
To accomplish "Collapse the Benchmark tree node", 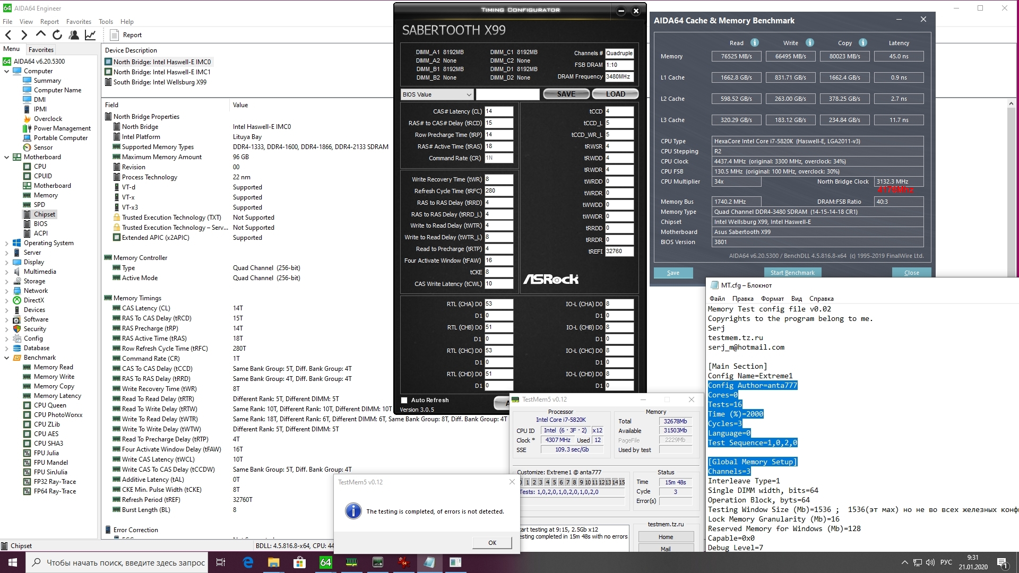I will (x=7, y=358).
